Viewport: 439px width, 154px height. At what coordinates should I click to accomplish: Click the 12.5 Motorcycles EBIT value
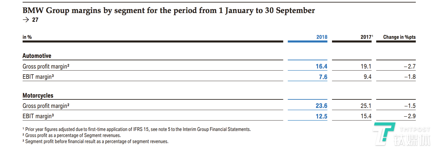321,116
